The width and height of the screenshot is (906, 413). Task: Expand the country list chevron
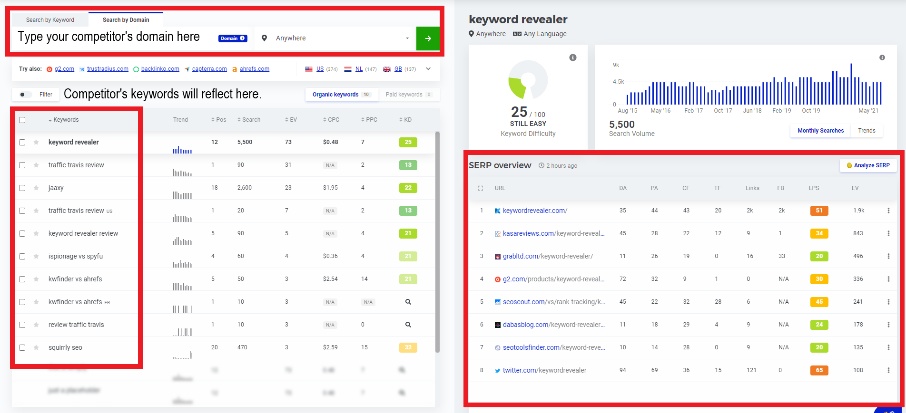pos(428,69)
